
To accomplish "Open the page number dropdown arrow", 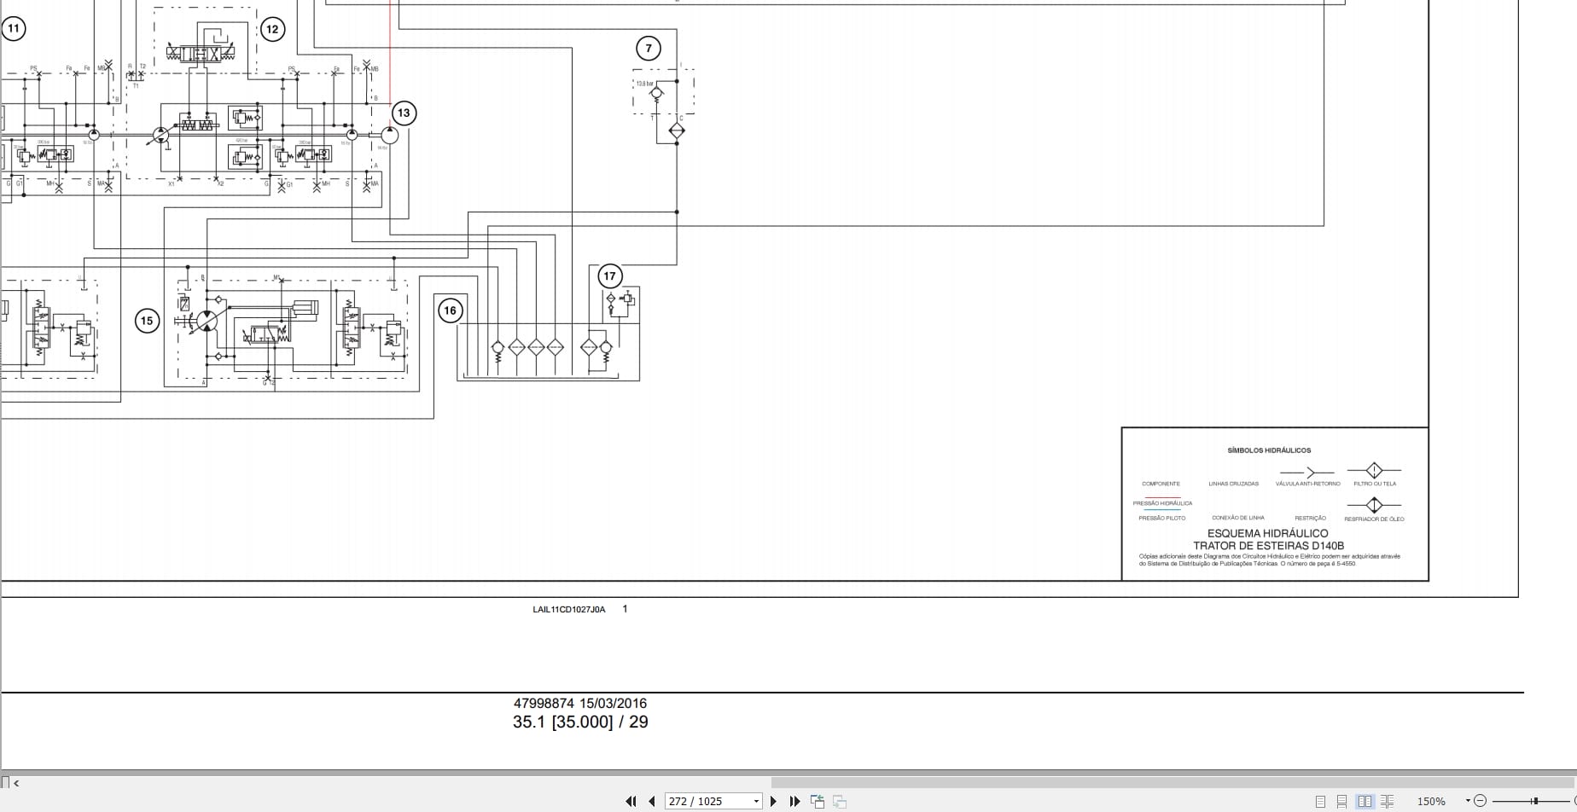I will [756, 801].
